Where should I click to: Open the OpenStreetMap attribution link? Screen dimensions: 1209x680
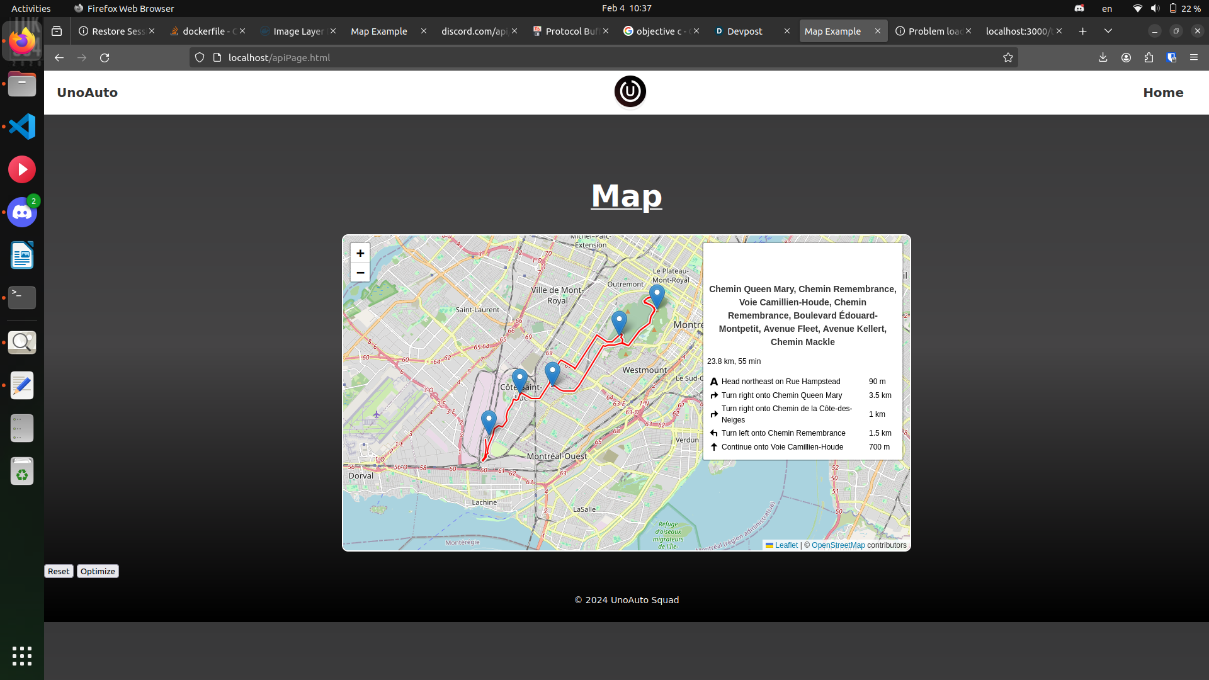(837, 545)
